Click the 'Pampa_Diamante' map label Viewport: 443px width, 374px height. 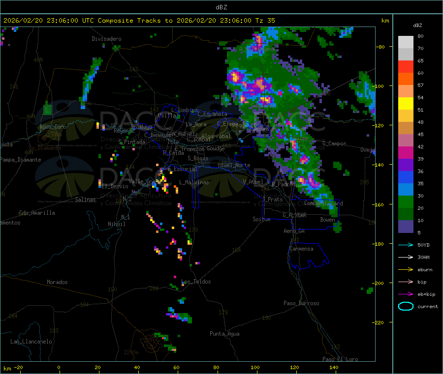coord(21,160)
